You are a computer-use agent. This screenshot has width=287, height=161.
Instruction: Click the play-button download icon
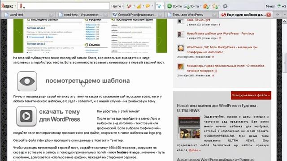(26, 116)
